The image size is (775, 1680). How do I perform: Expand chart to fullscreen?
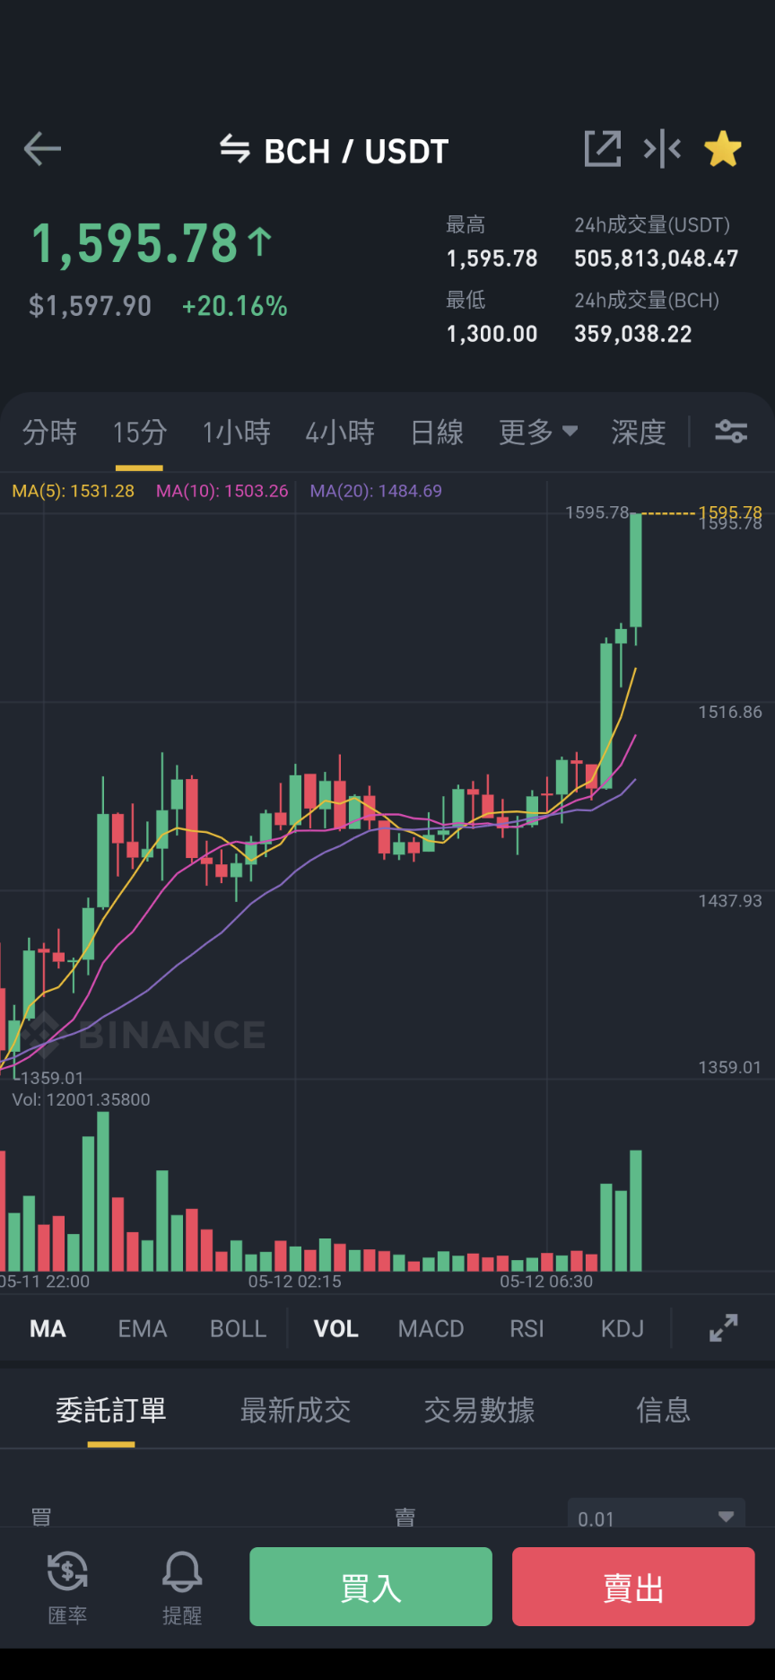click(x=724, y=1328)
